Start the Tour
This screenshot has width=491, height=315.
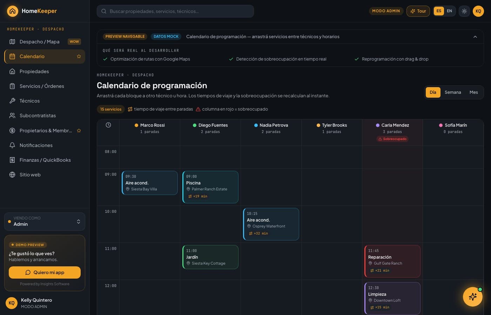point(418,11)
